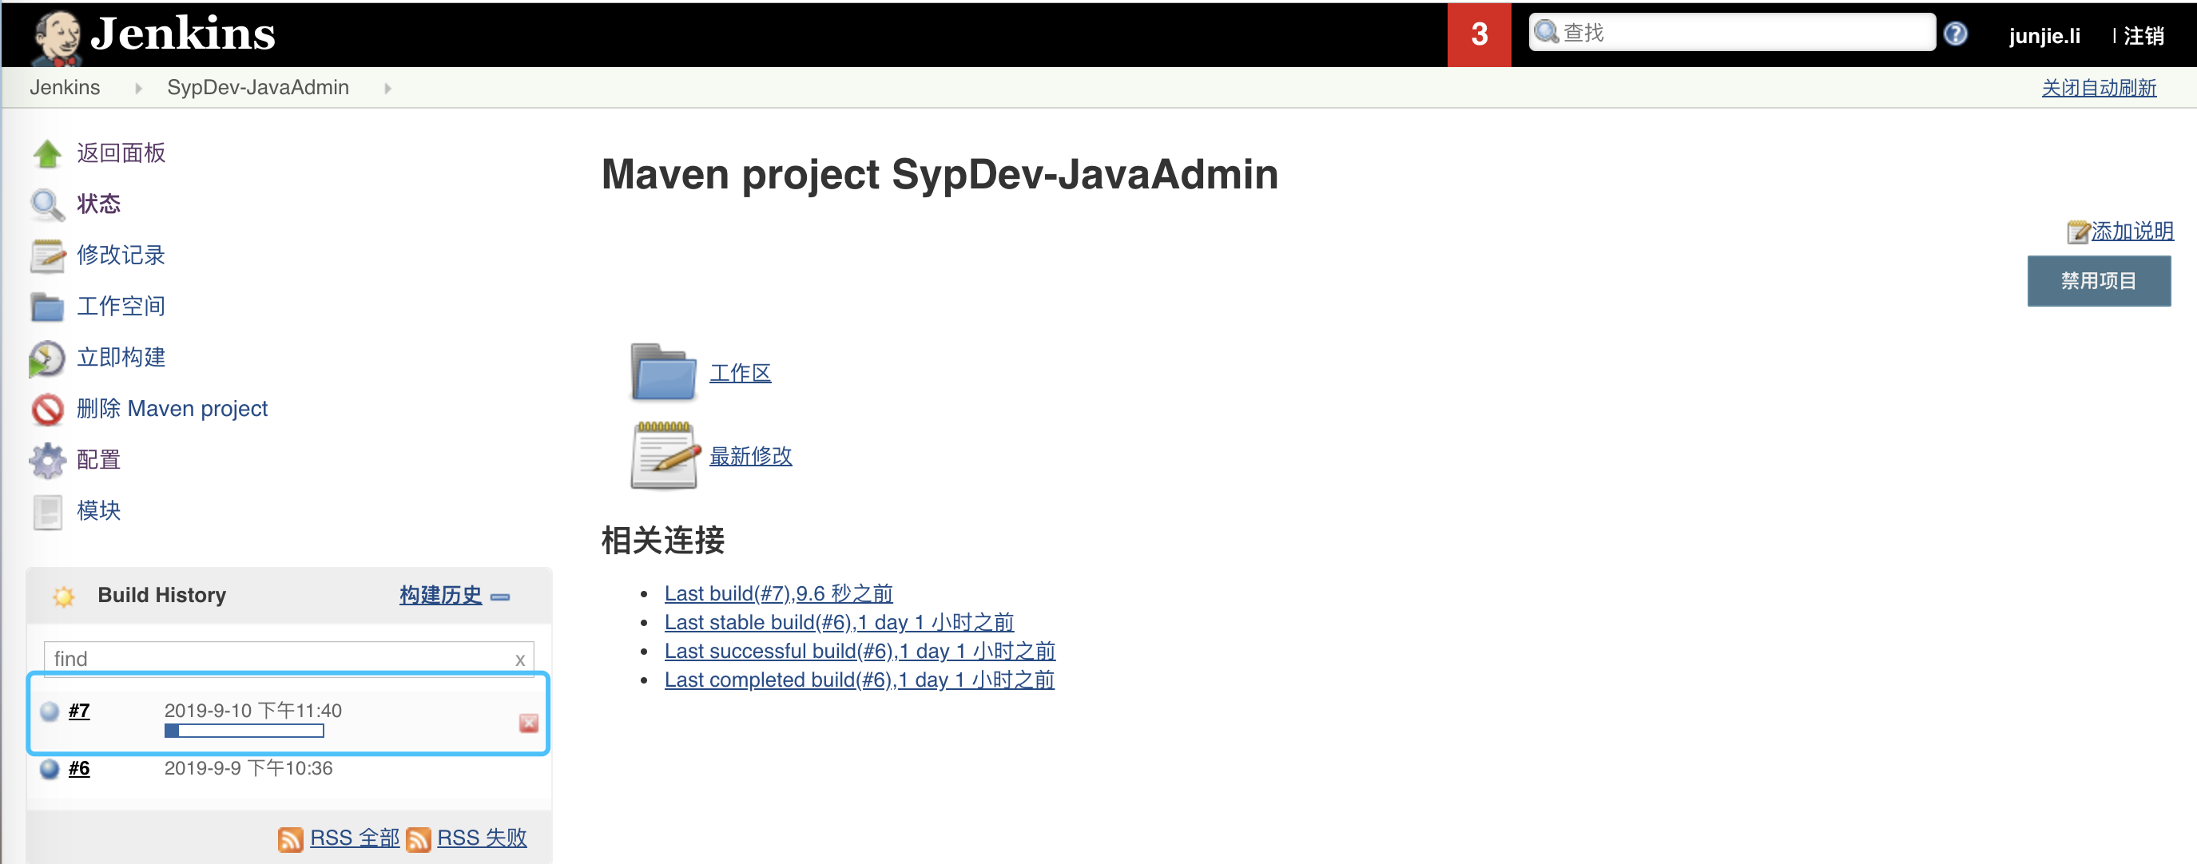Expand the breadcrumb arrow after Jenkins

(x=138, y=88)
